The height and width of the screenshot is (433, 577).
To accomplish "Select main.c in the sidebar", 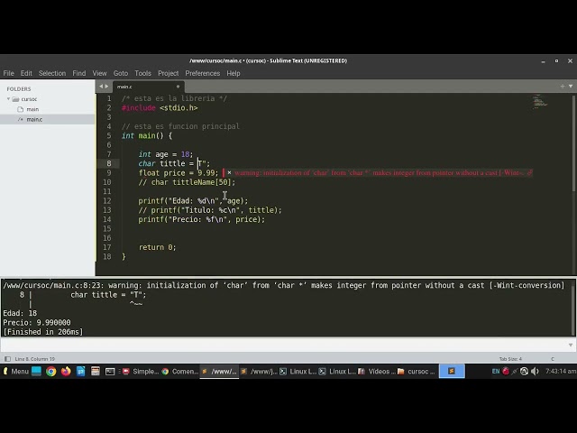I will point(34,119).
